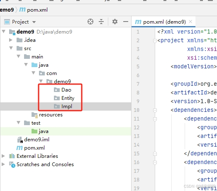
Task: Collapse the src folder
Action: click(11, 48)
